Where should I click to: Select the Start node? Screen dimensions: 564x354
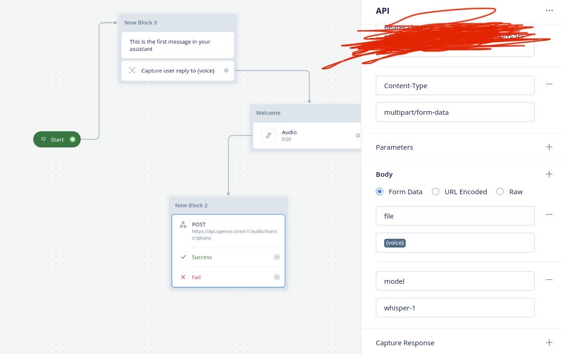pyautogui.click(x=57, y=139)
